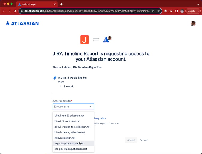Bookmark this page with the star
202x154 pixels.
coord(159,11)
